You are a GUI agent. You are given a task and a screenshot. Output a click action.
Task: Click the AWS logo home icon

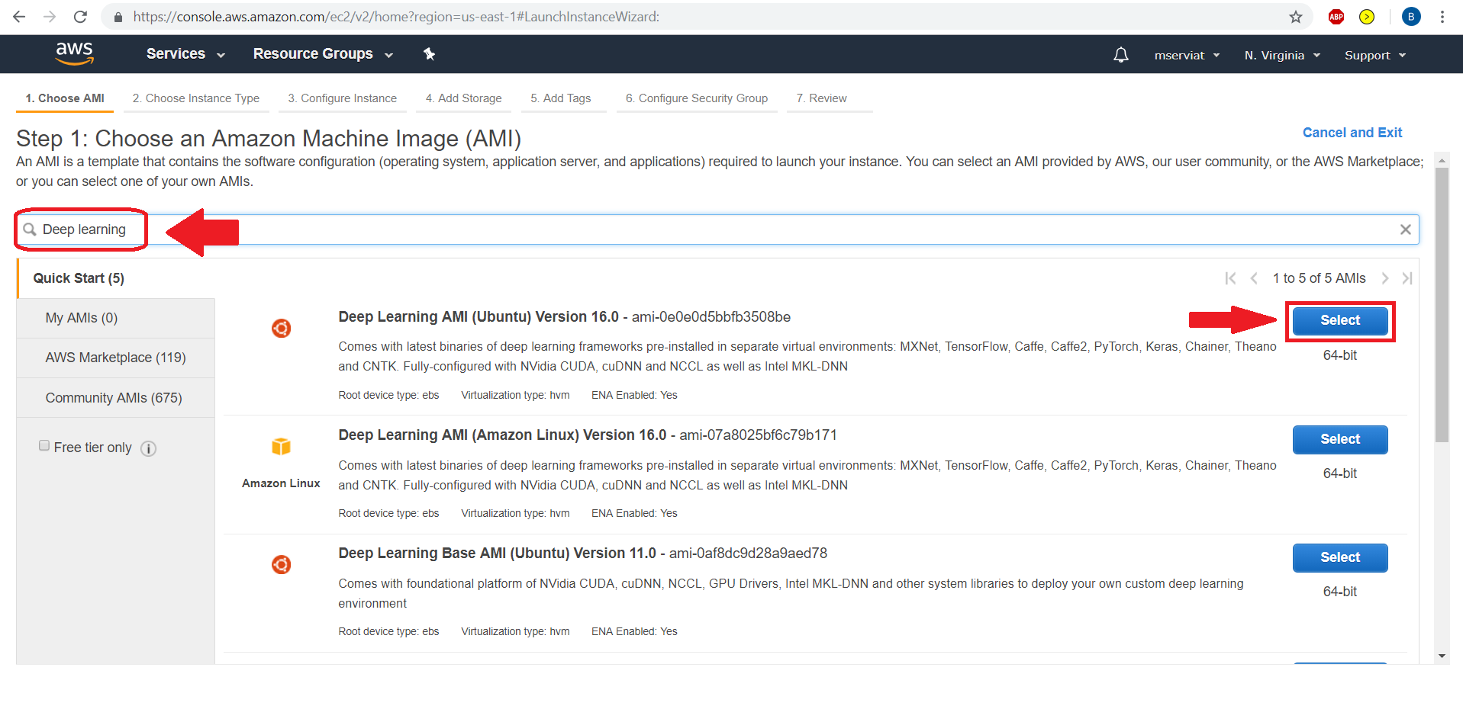(74, 53)
